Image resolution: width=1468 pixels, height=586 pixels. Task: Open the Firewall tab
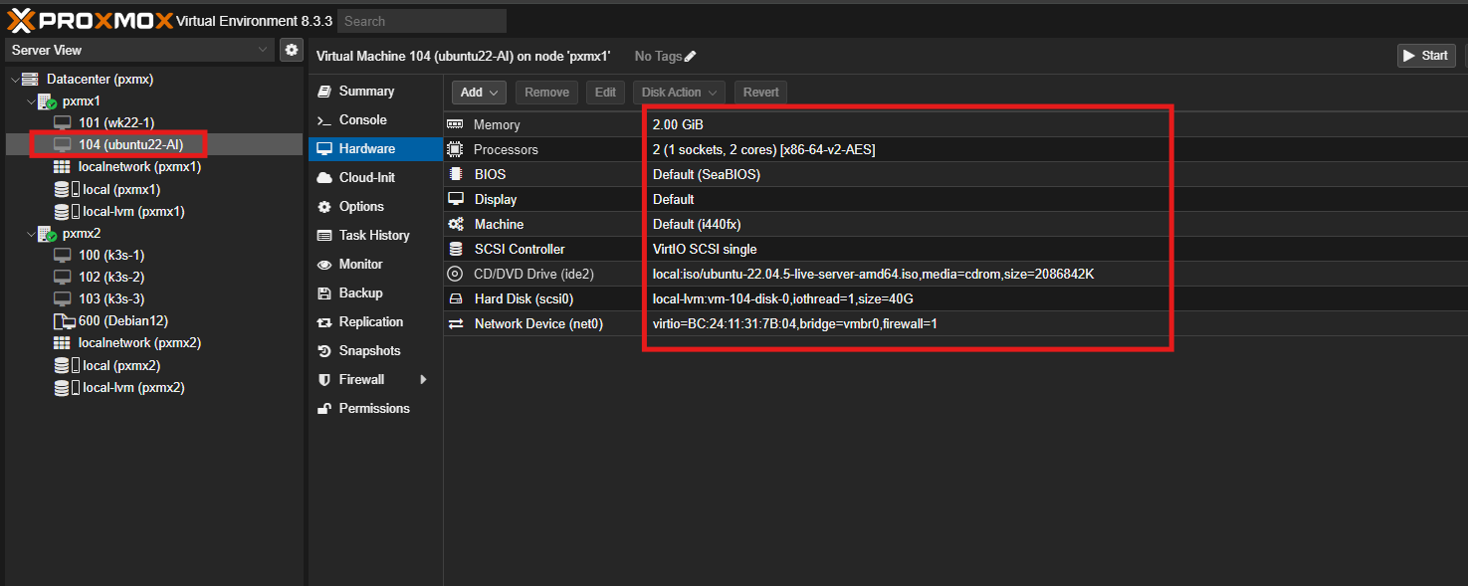375,380
